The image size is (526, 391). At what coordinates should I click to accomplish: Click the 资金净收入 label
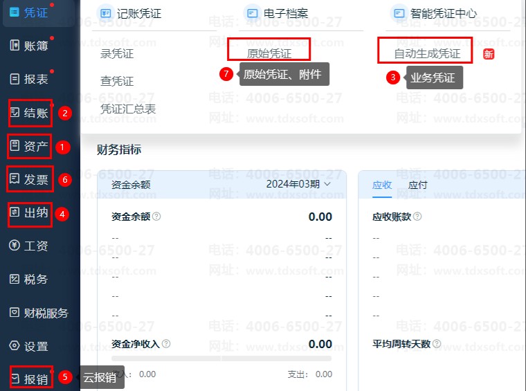point(136,344)
